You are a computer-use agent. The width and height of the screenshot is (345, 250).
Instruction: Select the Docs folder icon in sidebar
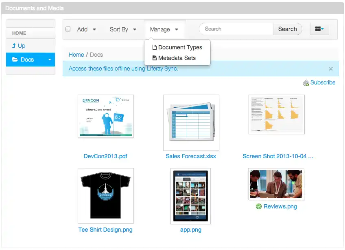point(15,59)
